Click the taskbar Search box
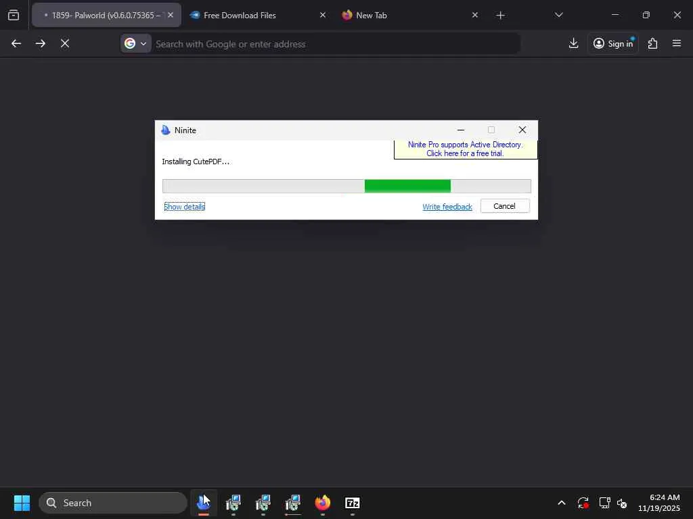The image size is (693, 519). pos(113,503)
